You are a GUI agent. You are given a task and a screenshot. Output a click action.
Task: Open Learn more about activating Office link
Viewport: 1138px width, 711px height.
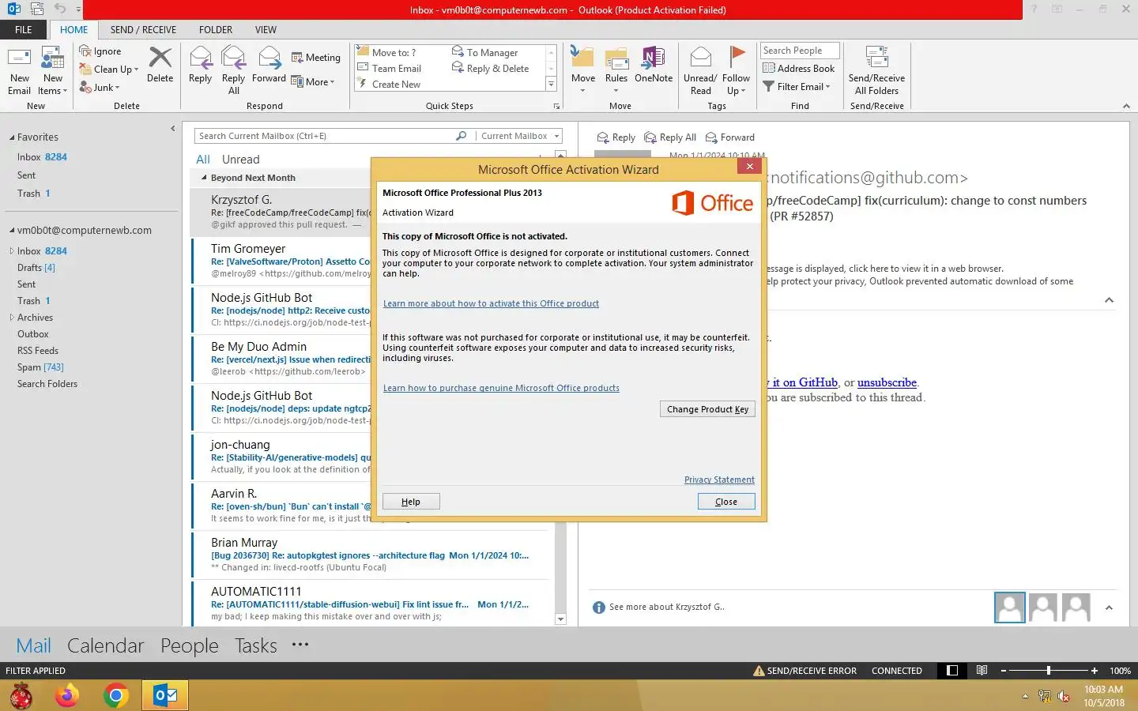click(491, 303)
